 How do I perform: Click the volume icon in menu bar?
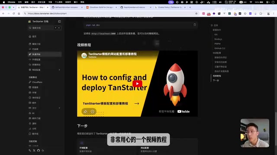pyautogui.click(x=220, y=2)
